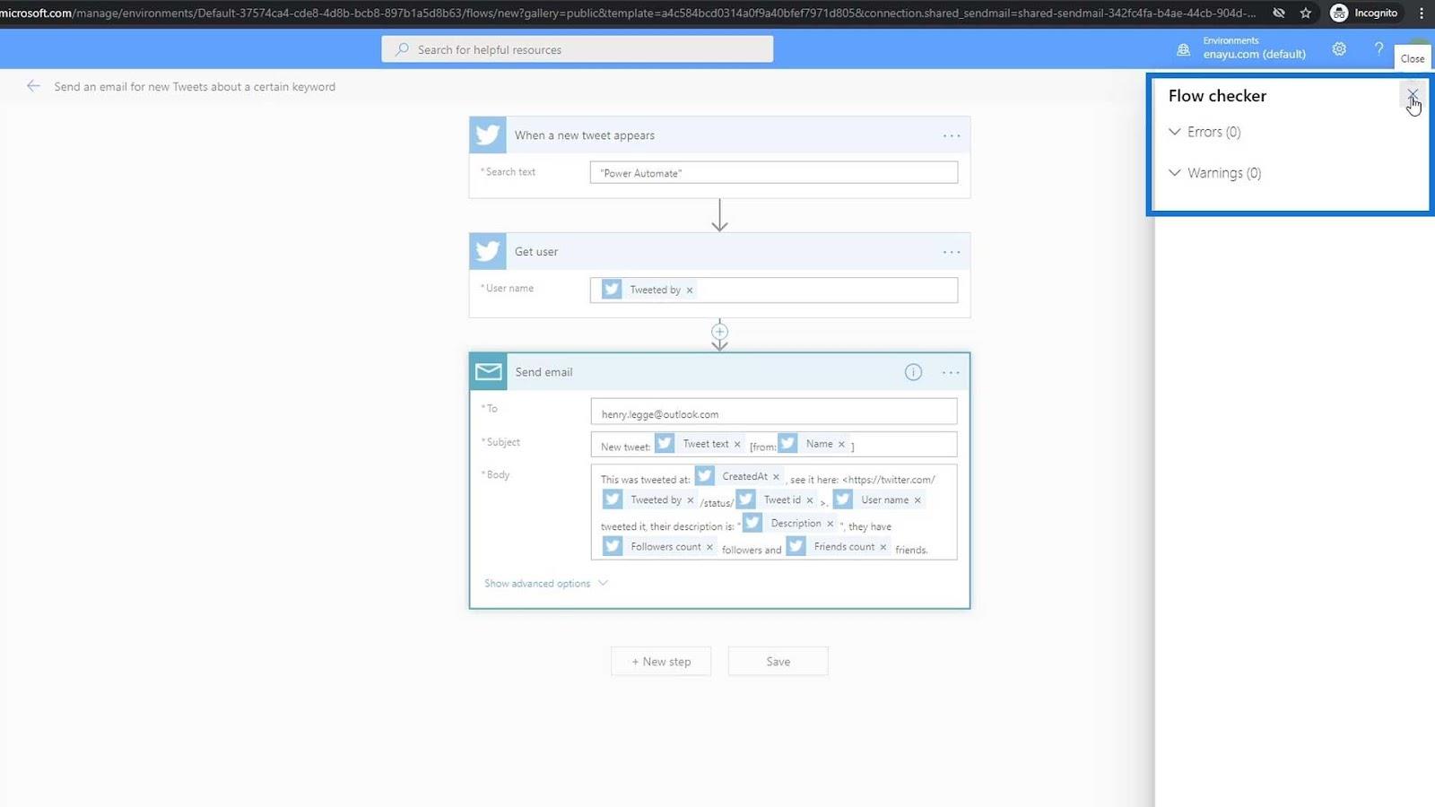Select the 'When a new tweet appears' header

pyautogui.click(x=719, y=135)
